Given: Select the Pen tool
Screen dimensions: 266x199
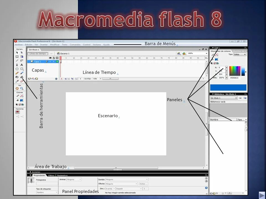Looking at the screenshot, I should coord(17,65).
